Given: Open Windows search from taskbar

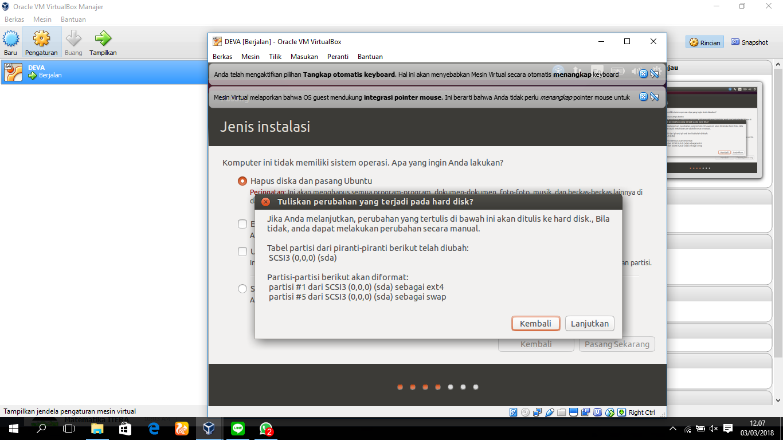Looking at the screenshot, I should coord(41,429).
